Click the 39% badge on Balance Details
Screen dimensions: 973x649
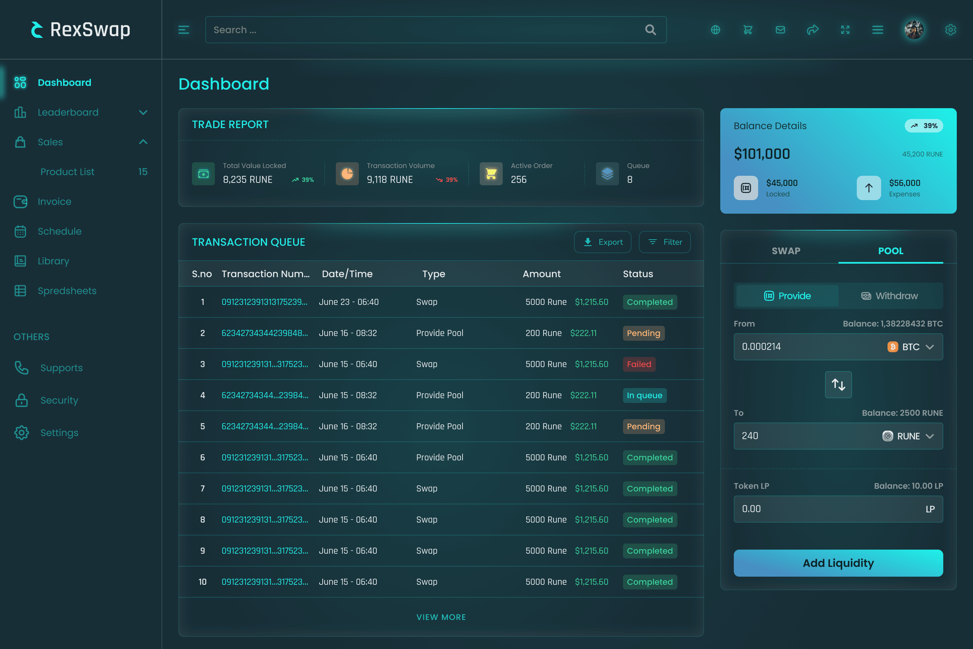tap(924, 126)
